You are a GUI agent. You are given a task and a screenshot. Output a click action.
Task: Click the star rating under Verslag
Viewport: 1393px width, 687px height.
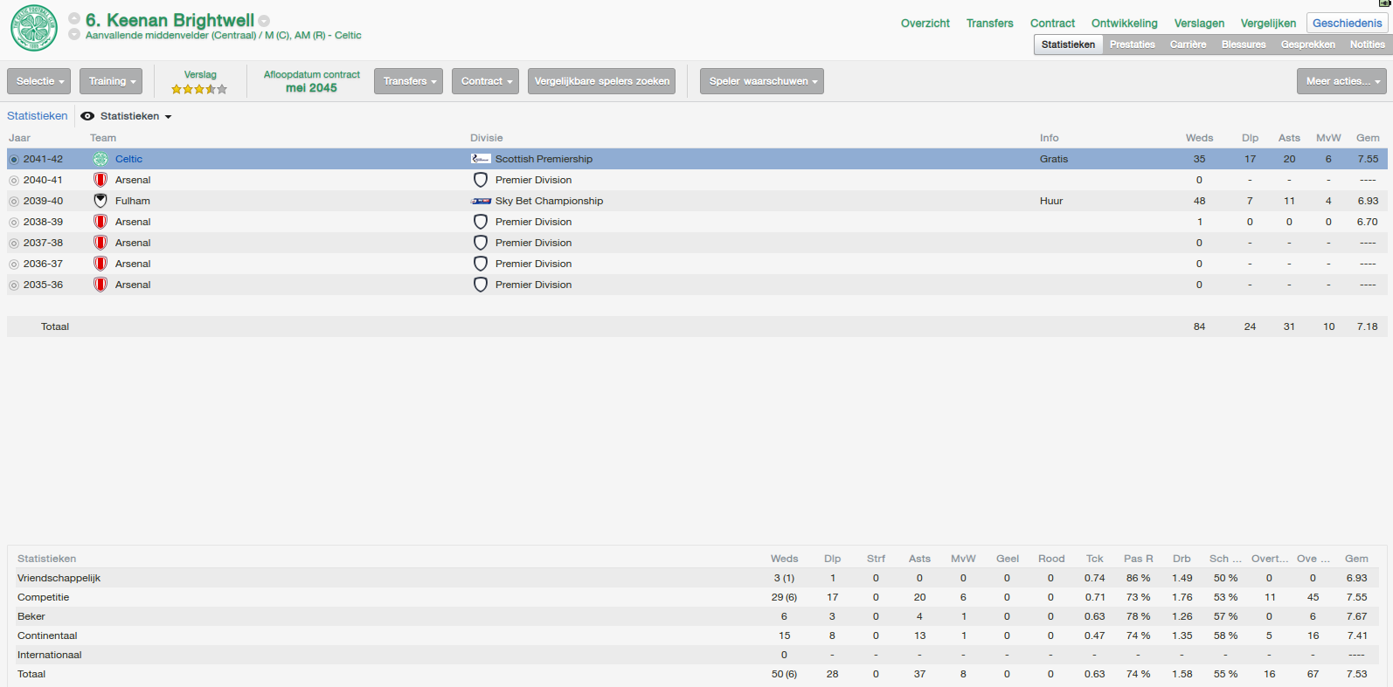tap(199, 89)
